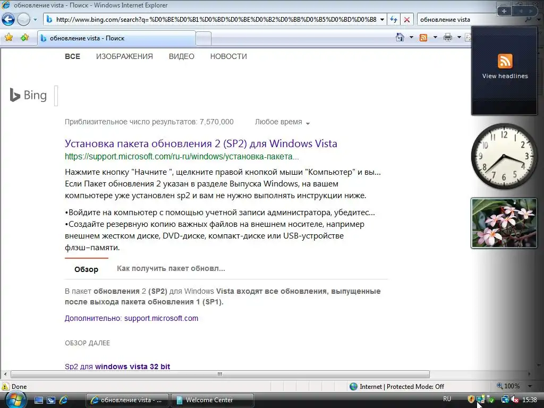
Task: Click the orange RSS icon in sidebar gadget
Action: tap(505, 61)
